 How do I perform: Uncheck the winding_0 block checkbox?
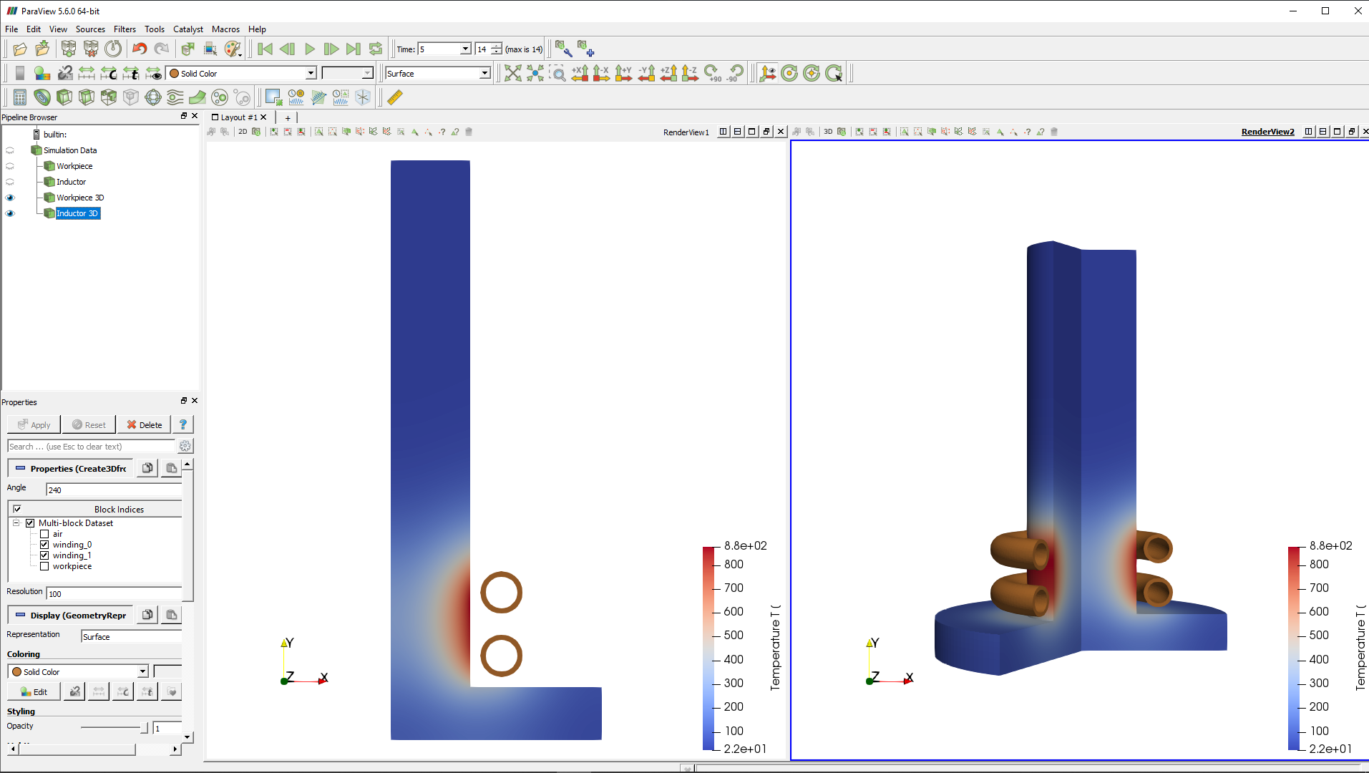44,545
